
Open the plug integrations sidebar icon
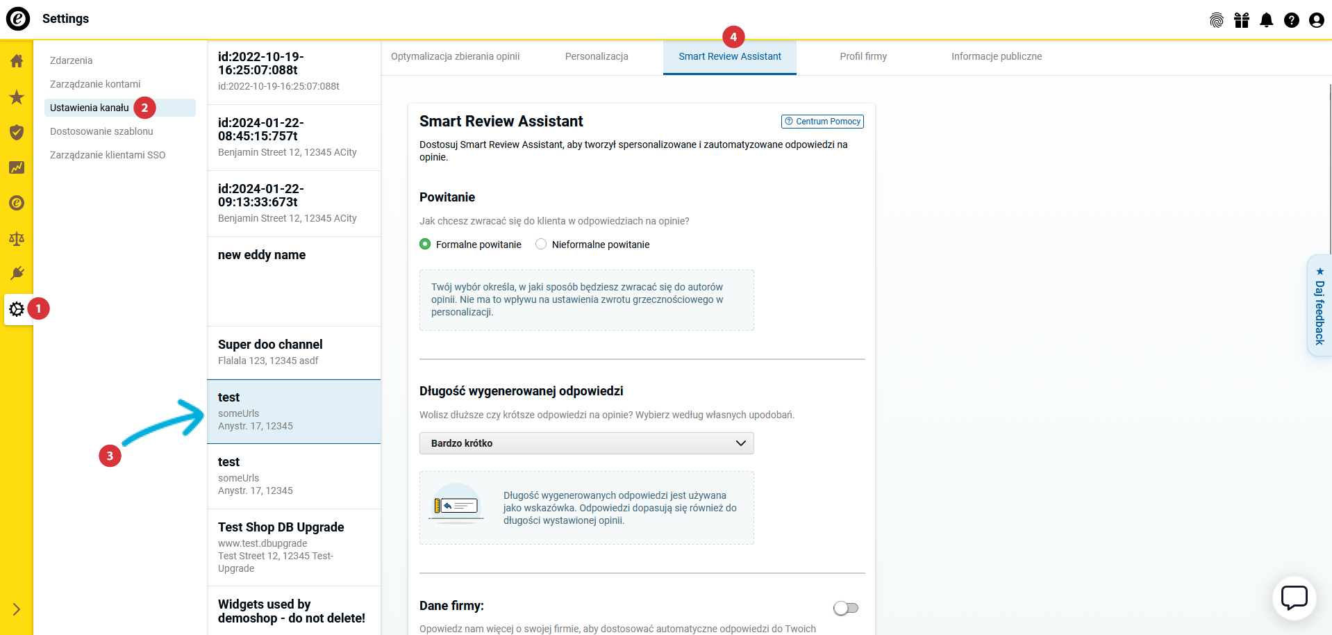tap(17, 273)
